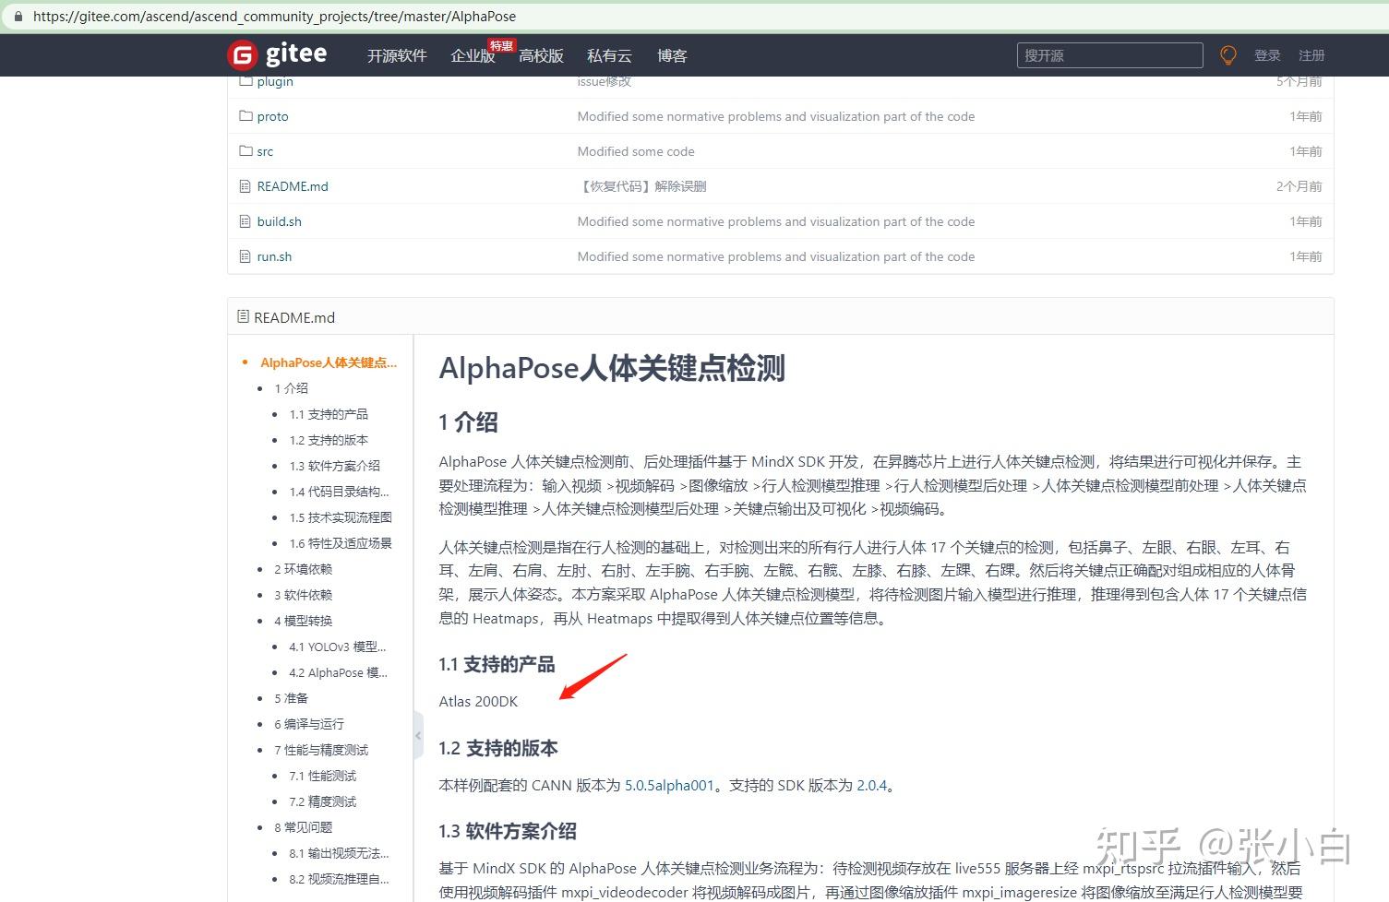
Task: Open the 开源软件 menu
Action: click(x=396, y=55)
